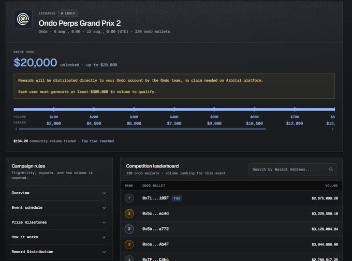
Task: Click the RANK column header
Action: [129, 186]
